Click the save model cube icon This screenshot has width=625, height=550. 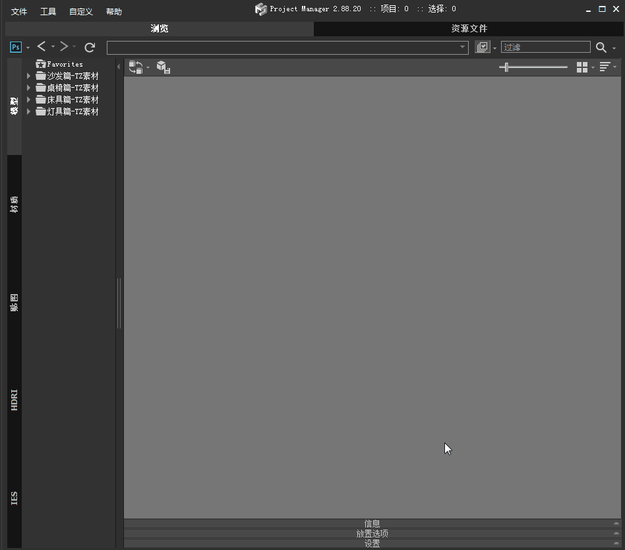(x=164, y=67)
